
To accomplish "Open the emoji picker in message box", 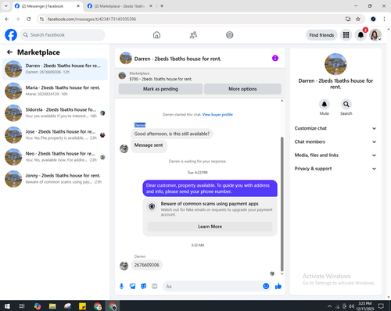I will click(266, 286).
